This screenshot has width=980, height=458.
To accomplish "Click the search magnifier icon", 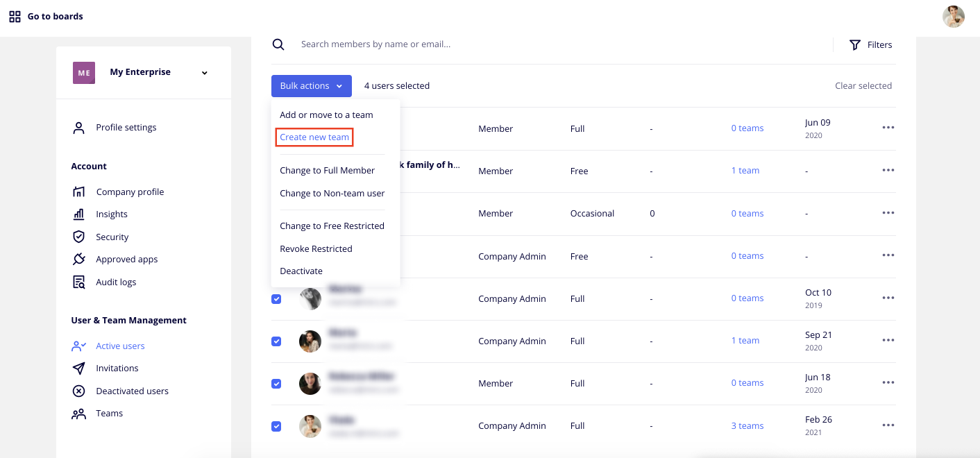I will click(278, 44).
